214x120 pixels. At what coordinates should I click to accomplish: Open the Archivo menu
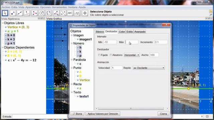(6, 7)
